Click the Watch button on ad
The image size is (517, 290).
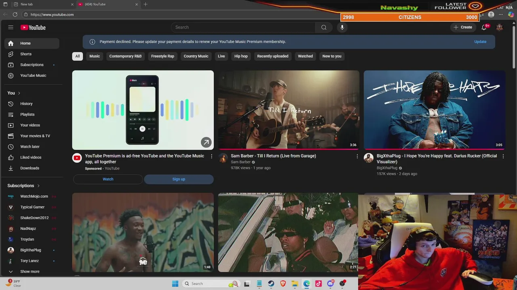click(x=108, y=179)
